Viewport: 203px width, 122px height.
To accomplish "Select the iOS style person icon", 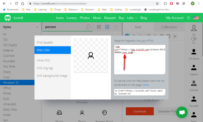I will [194, 28].
